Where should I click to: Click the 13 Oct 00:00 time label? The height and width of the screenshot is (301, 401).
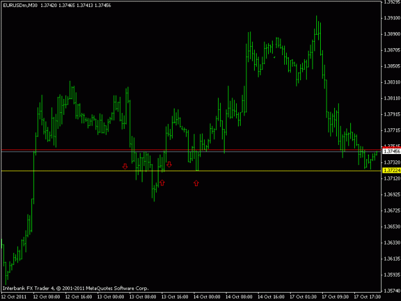[111, 297]
